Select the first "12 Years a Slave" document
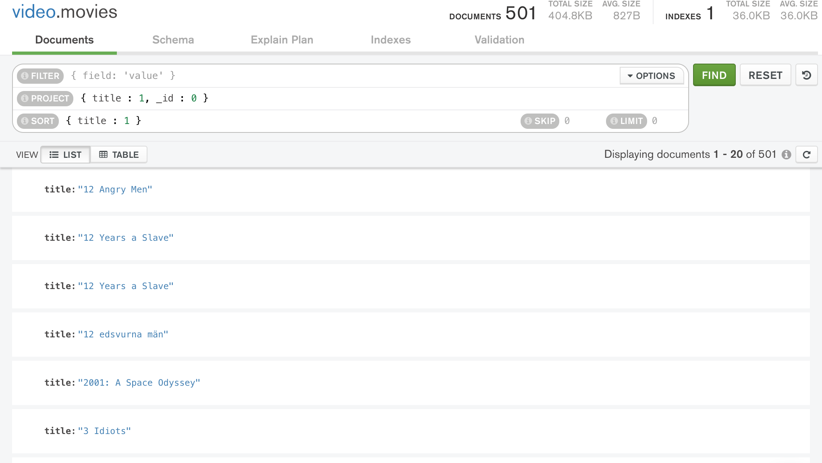 pos(411,238)
